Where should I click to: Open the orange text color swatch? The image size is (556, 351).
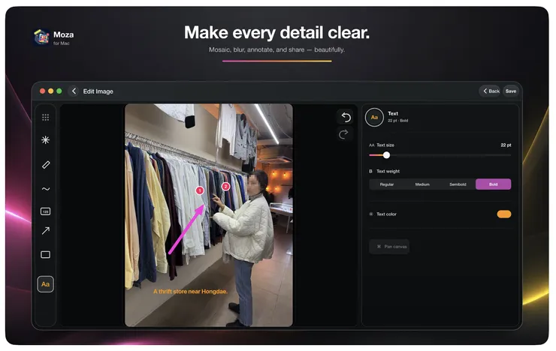click(x=504, y=214)
